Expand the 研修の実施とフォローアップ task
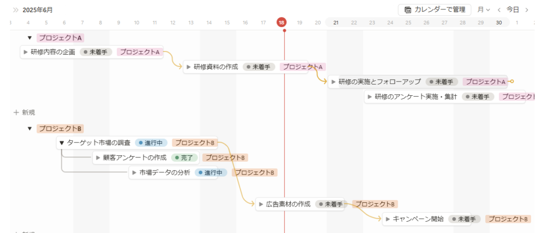Image resolution: width=546 pixels, height=233 pixels. click(333, 82)
